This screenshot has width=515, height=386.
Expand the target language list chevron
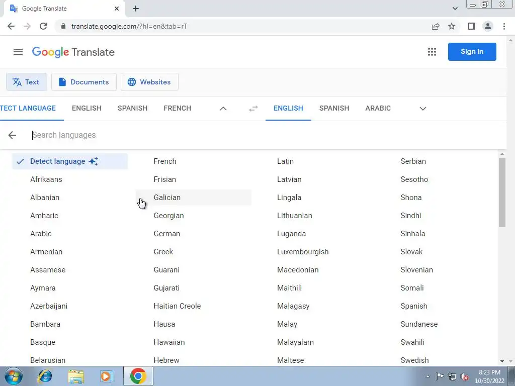pos(422,109)
